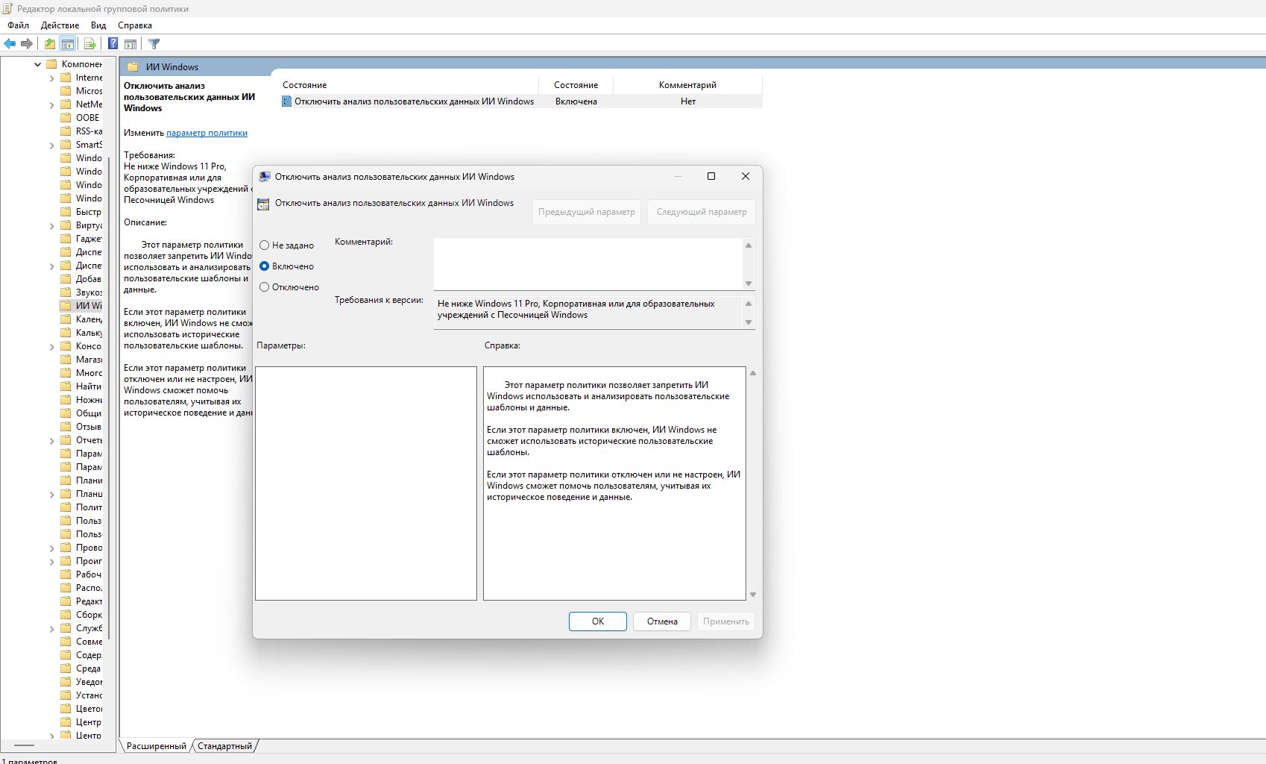The image size is (1266, 764).
Task: Click the Быстр folder icon in tree
Action: click(66, 212)
